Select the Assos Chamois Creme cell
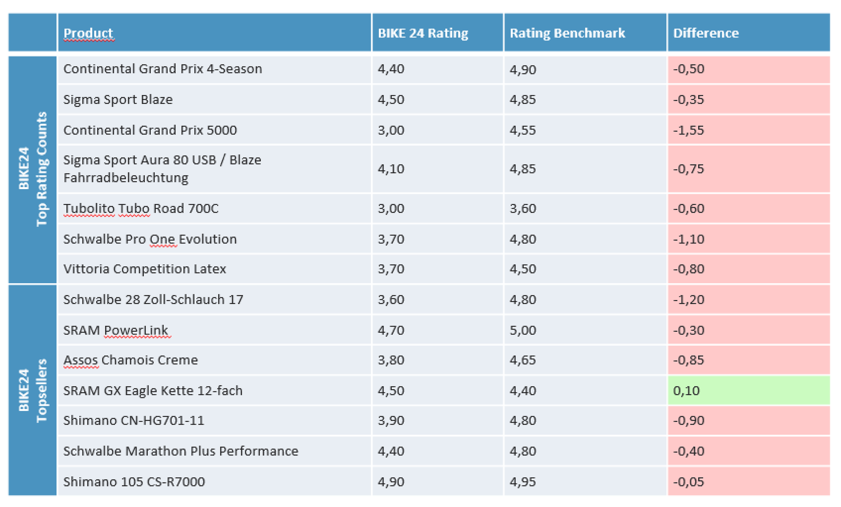841x507 pixels. pos(131,360)
